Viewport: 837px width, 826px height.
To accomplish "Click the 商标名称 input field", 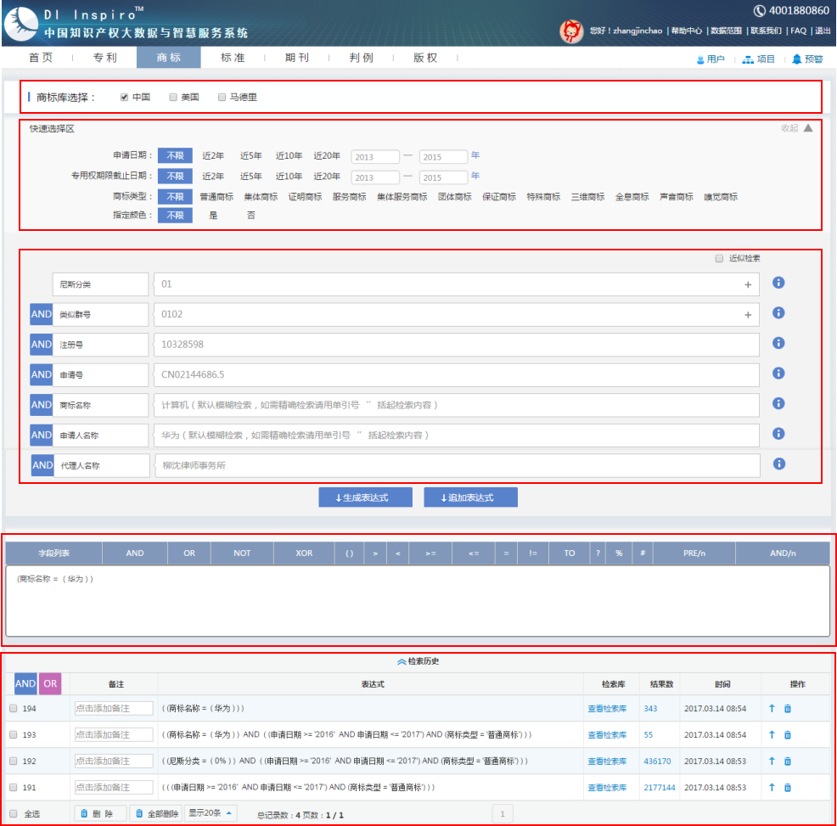I will point(456,405).
